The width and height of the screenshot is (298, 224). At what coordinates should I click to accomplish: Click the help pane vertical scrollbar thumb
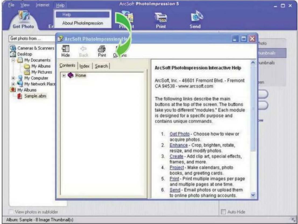[x=253, y=108]
